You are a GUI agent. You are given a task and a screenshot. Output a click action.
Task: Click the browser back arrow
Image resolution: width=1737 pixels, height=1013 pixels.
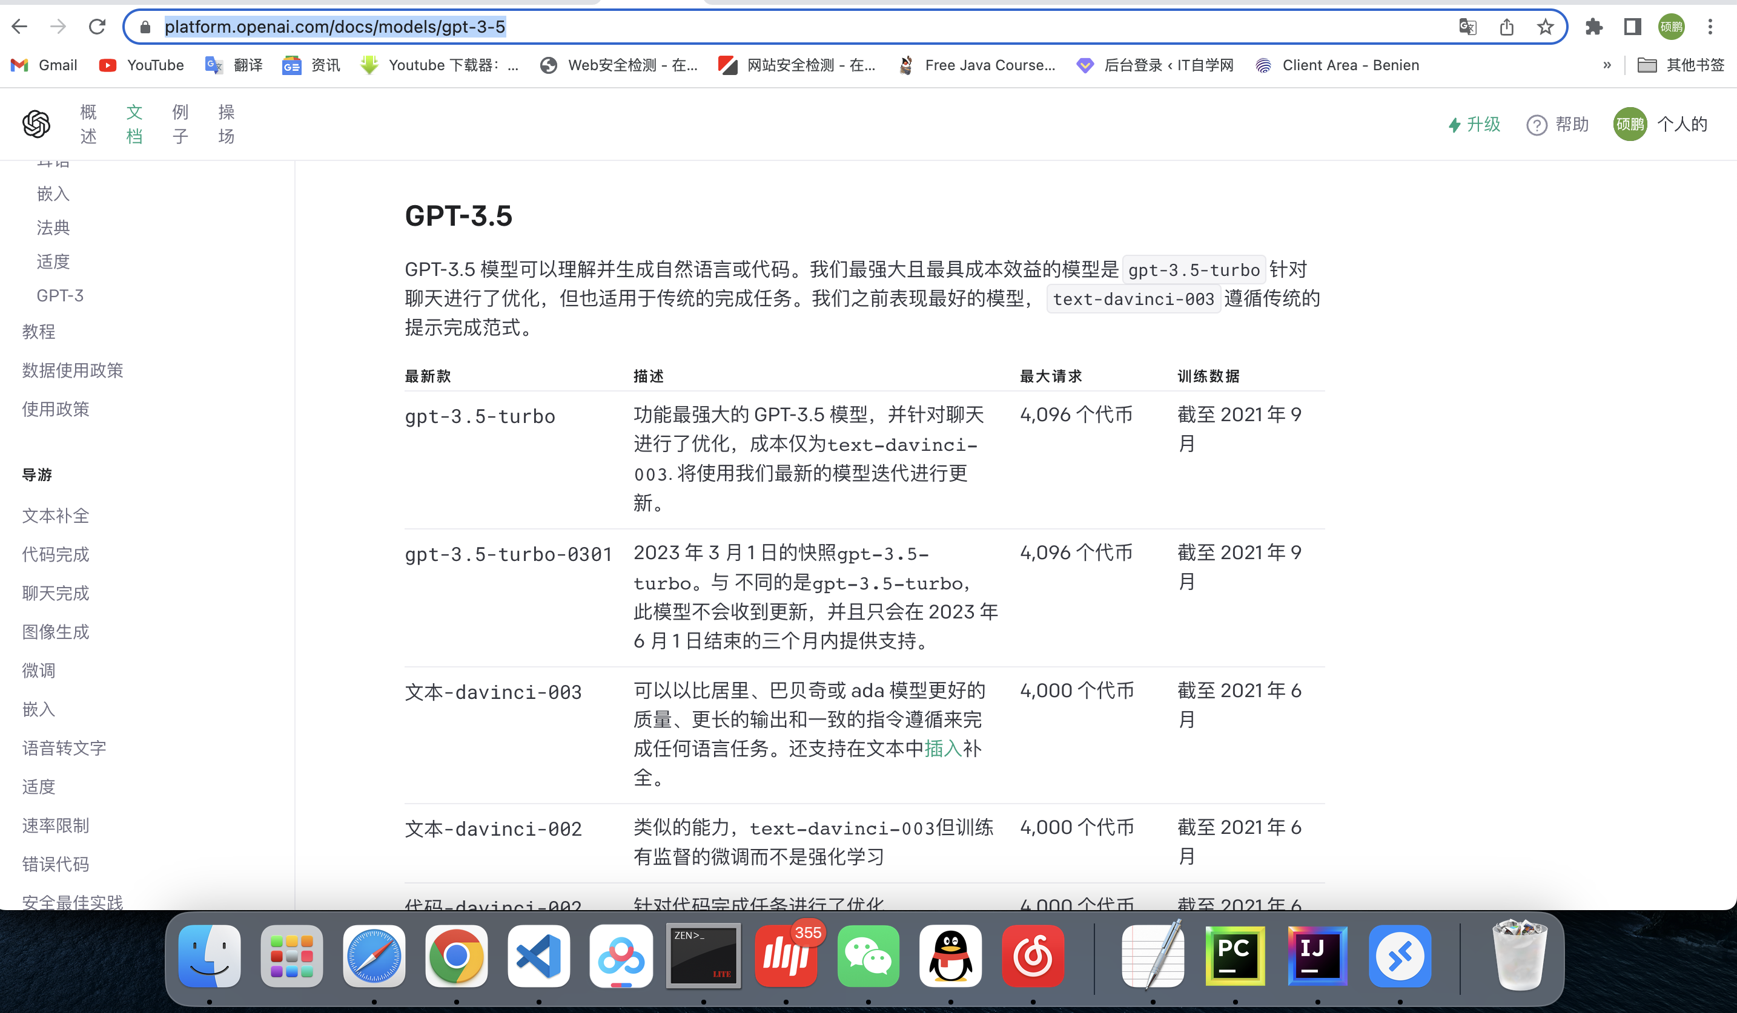(19, 27)
